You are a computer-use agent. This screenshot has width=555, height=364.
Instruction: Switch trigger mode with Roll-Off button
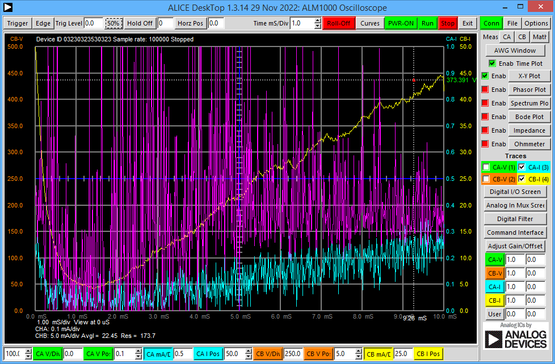point(339,23)
